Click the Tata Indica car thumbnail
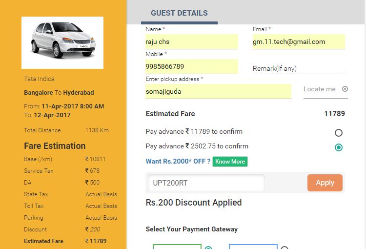The height and width of the screenshot is (249, 366). [x=62, y=42]
